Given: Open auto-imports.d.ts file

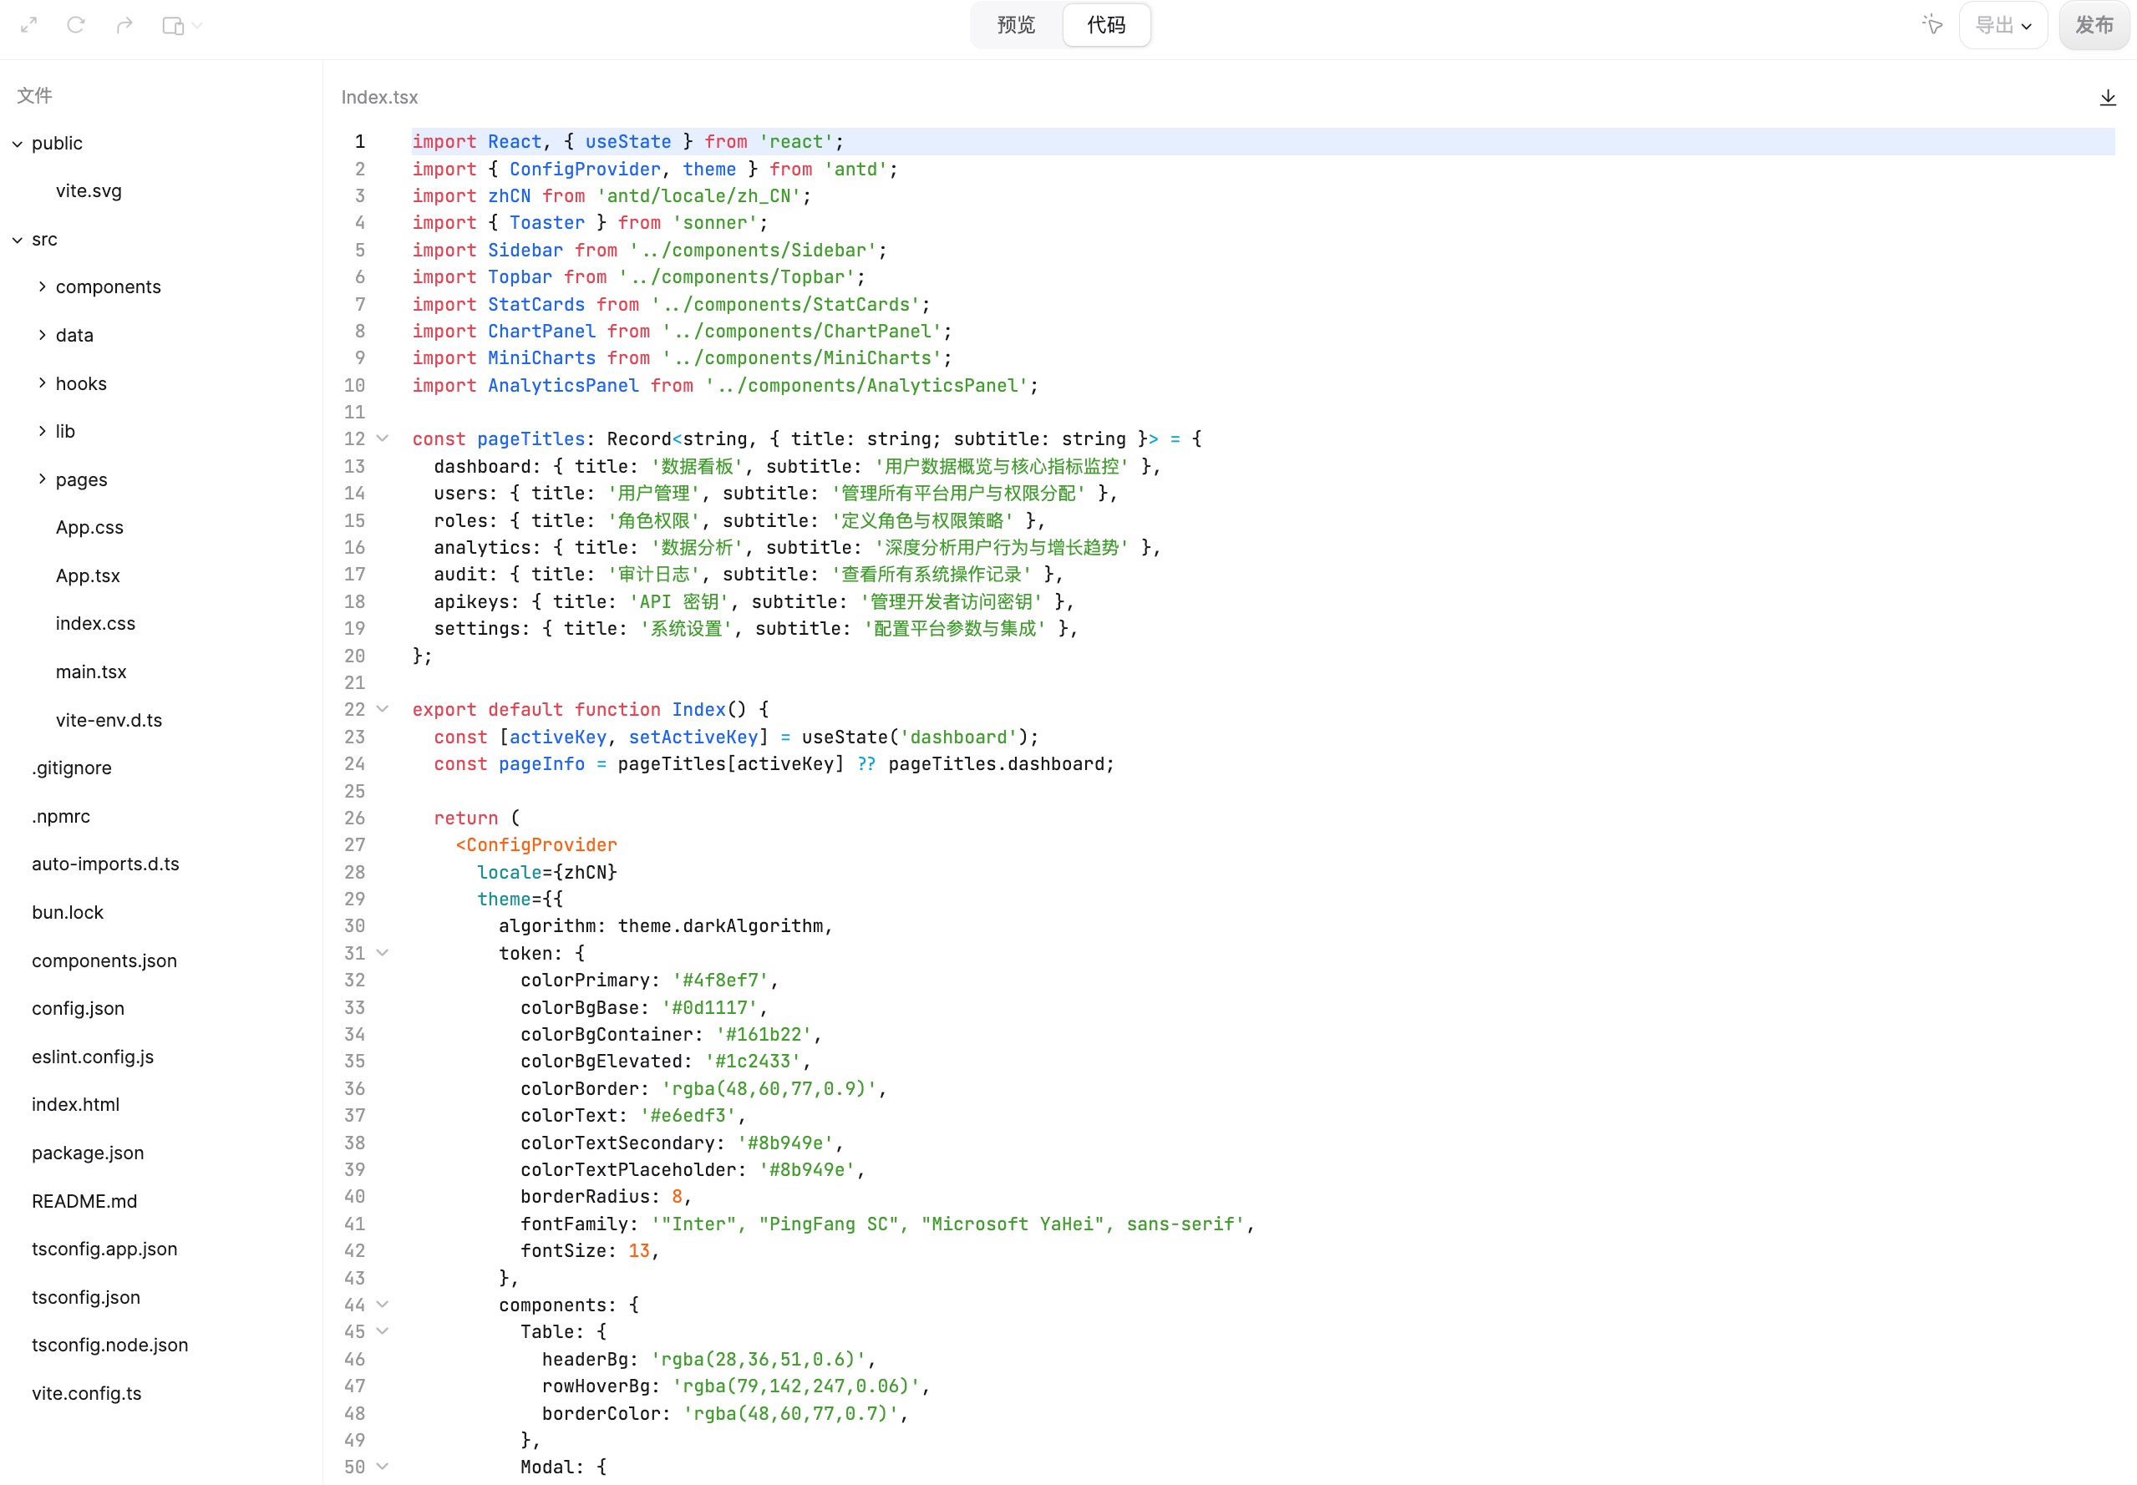Looking at the screenshot, I should 105,864.
